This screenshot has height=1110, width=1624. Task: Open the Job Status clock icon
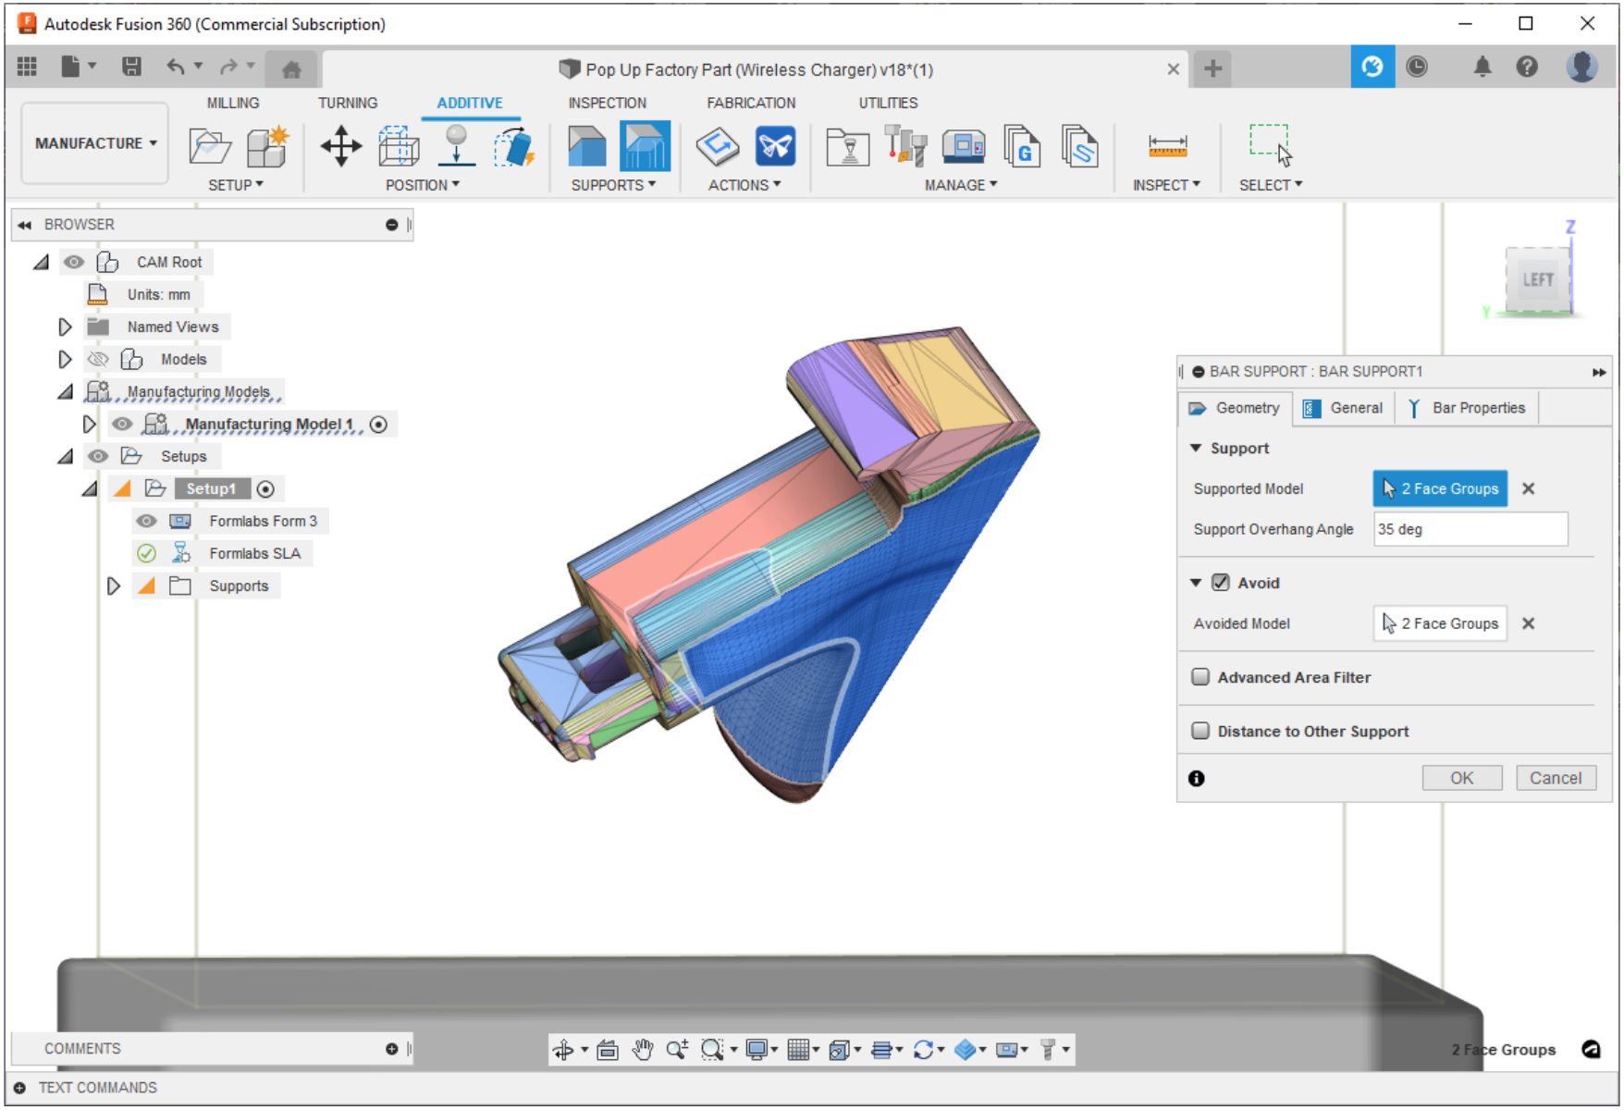click(x=1416, y=67)
